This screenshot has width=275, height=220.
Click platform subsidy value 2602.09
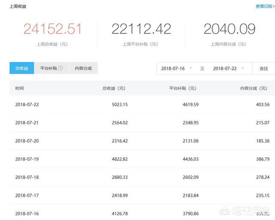[x=191, y=177]
